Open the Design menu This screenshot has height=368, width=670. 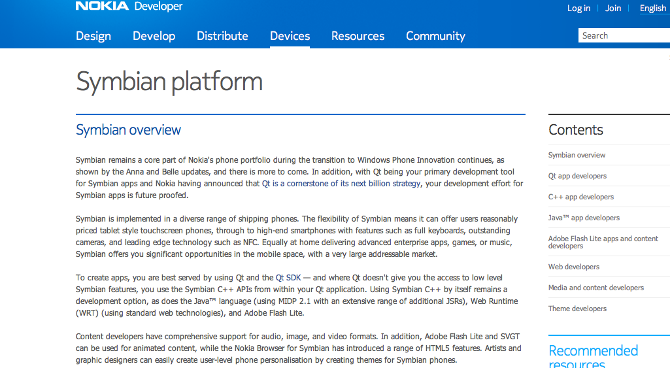pos(93,36)
